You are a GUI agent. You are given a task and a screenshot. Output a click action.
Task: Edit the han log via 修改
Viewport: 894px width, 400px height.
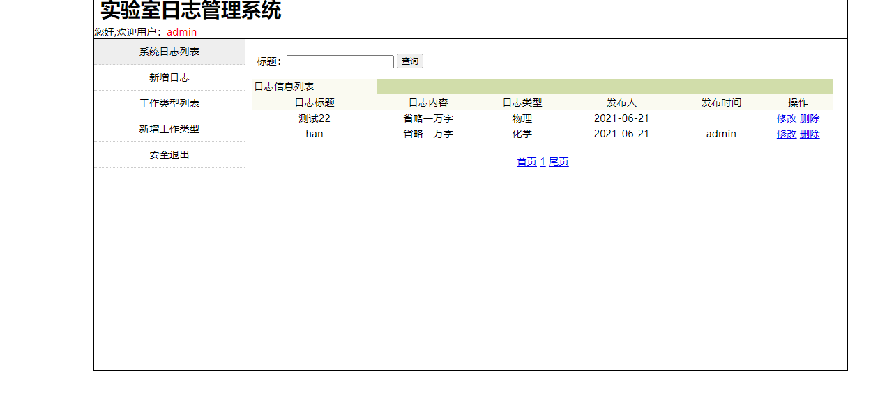787,134
